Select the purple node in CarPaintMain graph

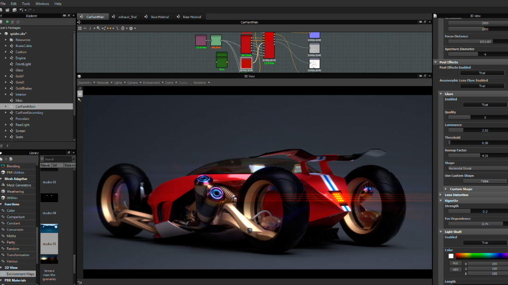tap(201, 40)
